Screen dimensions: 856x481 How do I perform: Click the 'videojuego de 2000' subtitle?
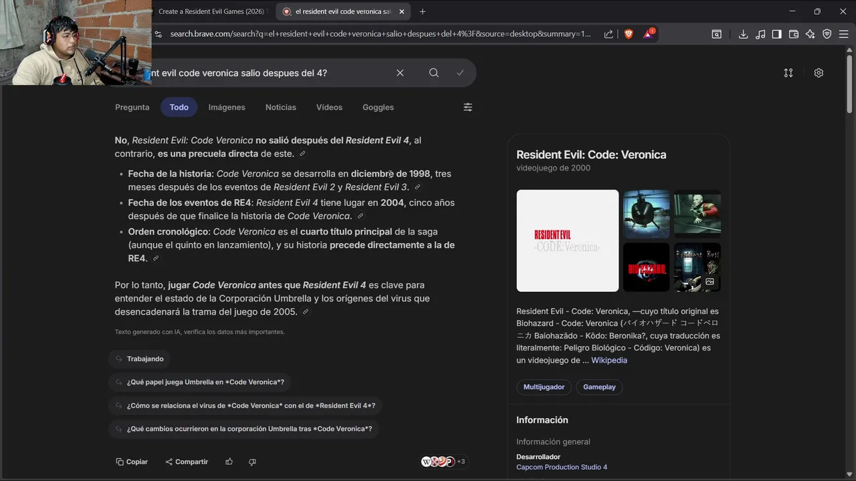coord(553,168)
